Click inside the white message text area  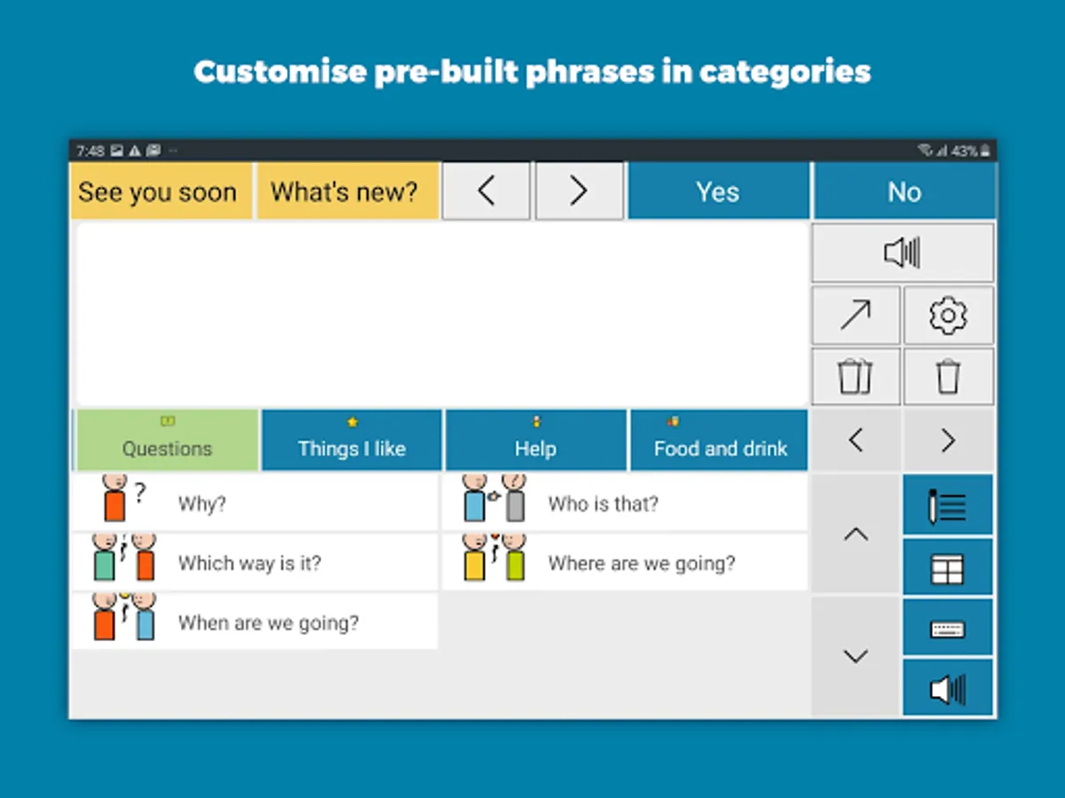[x=442, y=315]
